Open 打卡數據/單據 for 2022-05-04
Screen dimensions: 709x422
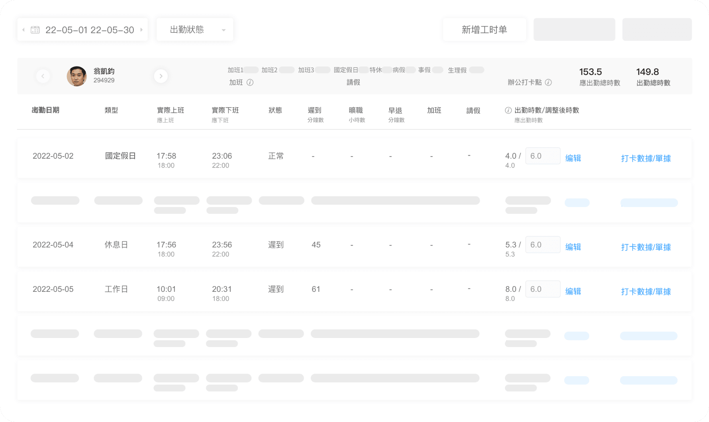646,247
